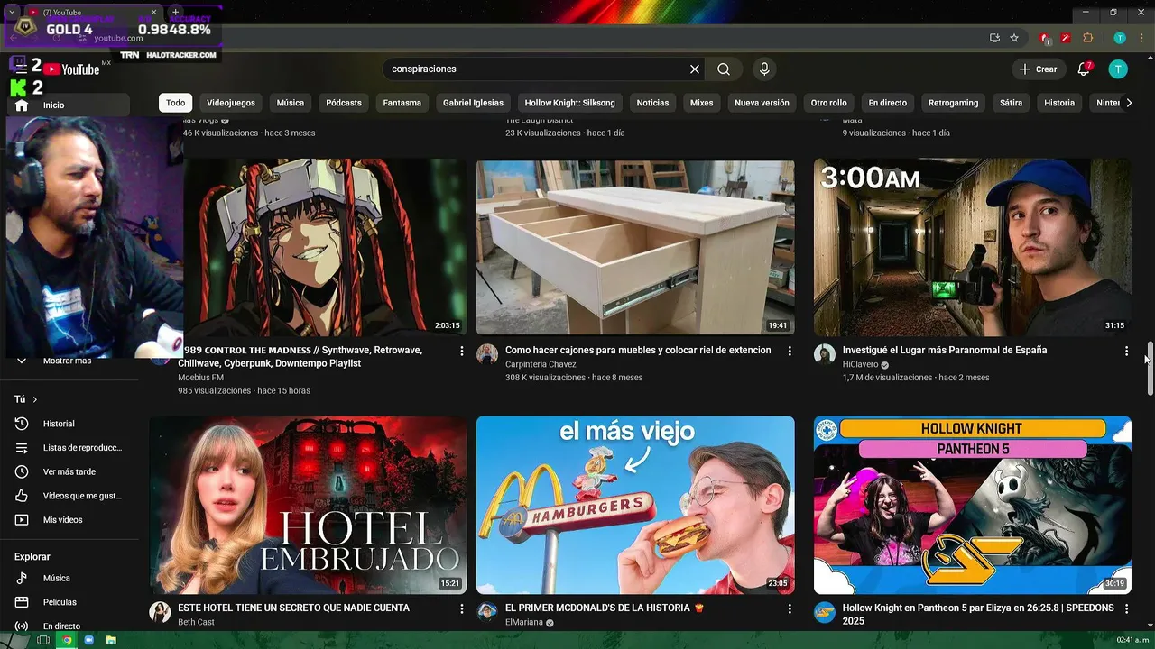Open the Chrome three-dot menu
1155x649 pixels.
[x=1141, y=38]
